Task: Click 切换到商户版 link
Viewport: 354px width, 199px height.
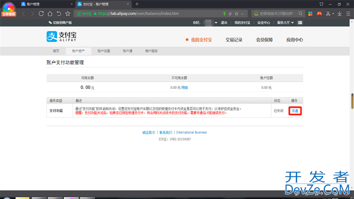Action: 60,23
